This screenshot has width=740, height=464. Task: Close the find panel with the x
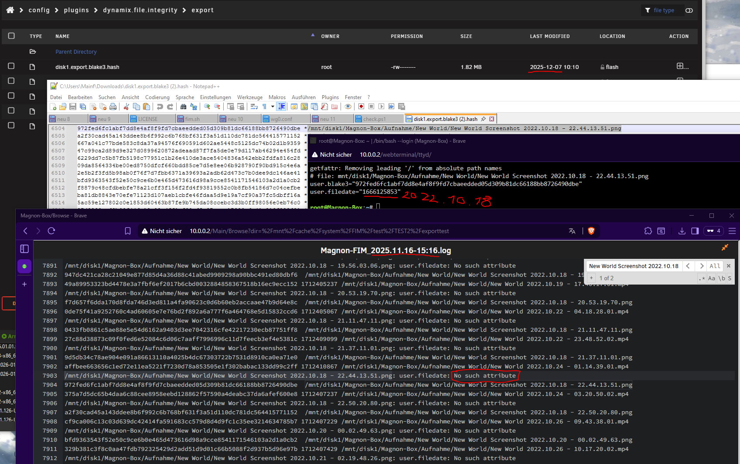(x=728, y=266)
